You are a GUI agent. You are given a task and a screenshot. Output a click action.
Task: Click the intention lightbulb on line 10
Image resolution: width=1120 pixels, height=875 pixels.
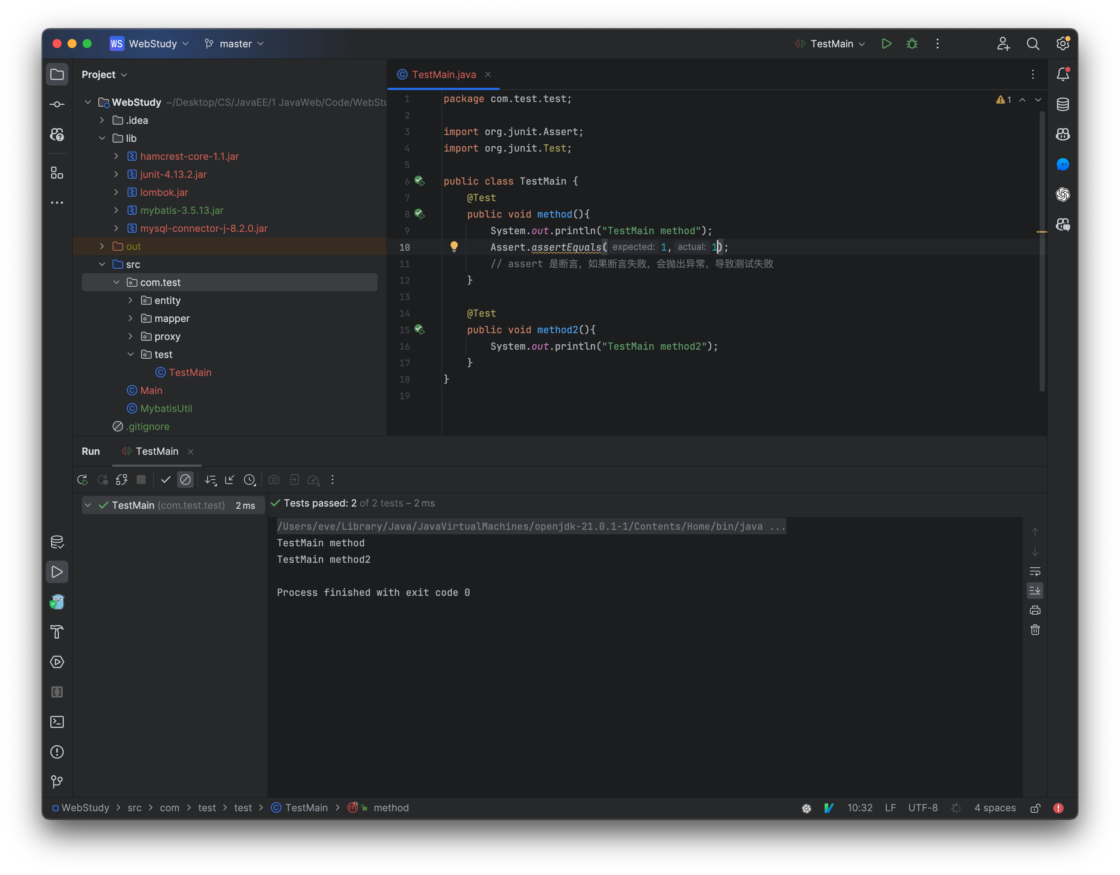click(454, 247)
